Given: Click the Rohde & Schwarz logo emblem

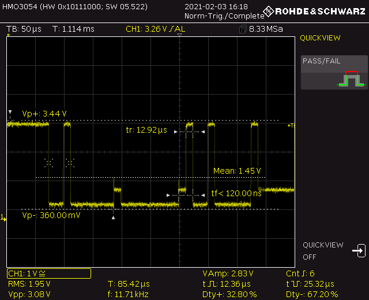Looking at the screenshot, I should click(x=269, y=12).
